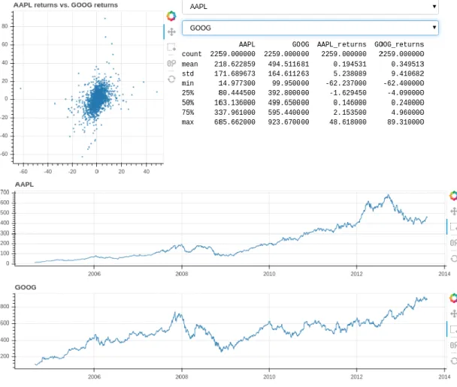
Task: Click the '75%' row label in the statistics table
Action: tap(188, 112)
